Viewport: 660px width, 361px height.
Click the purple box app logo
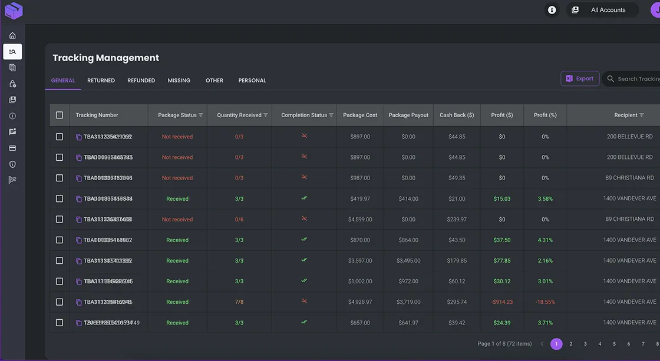(x=14, y=11)
